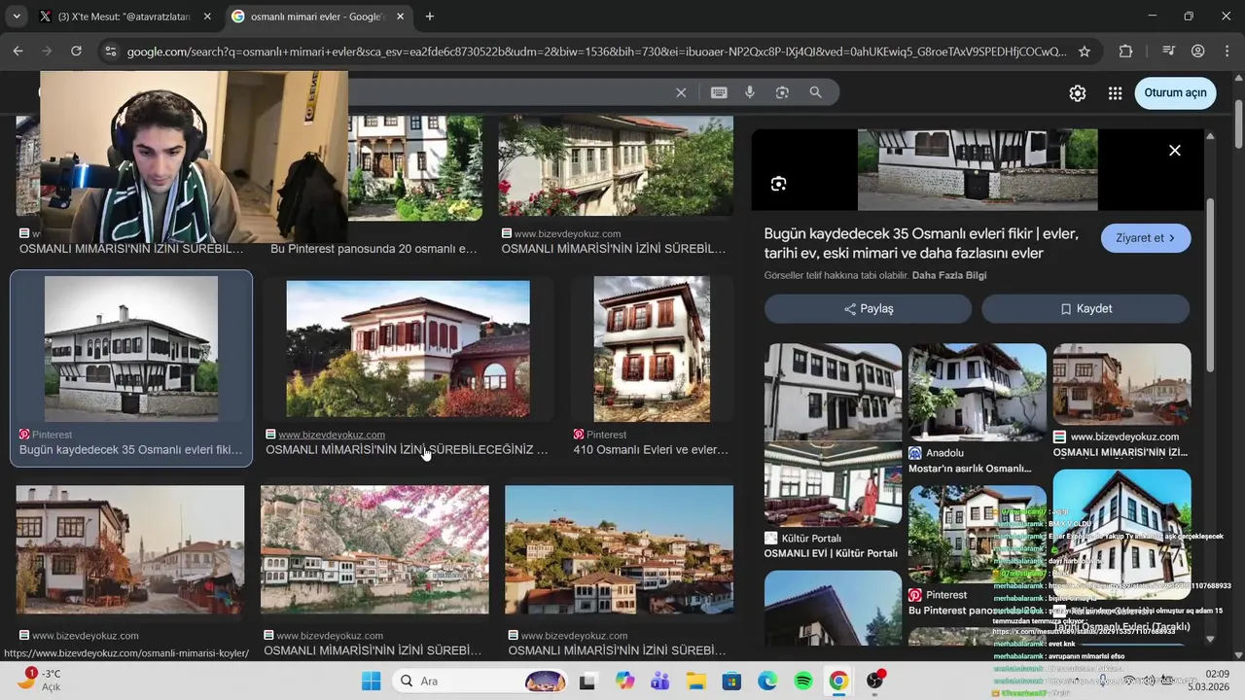Click the Paylaş share button
The height and width of the screenshot is (700, 1245).
click(x=868, y=308)
